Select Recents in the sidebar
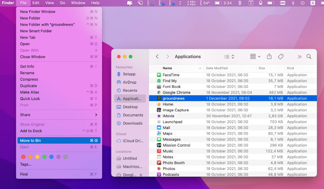The width and height of the screenshot is (324, 189). coord(130,90)
